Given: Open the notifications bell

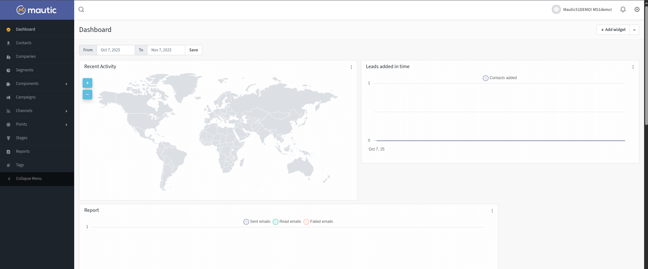Looking at the screenshot, I should coord(623,10).
